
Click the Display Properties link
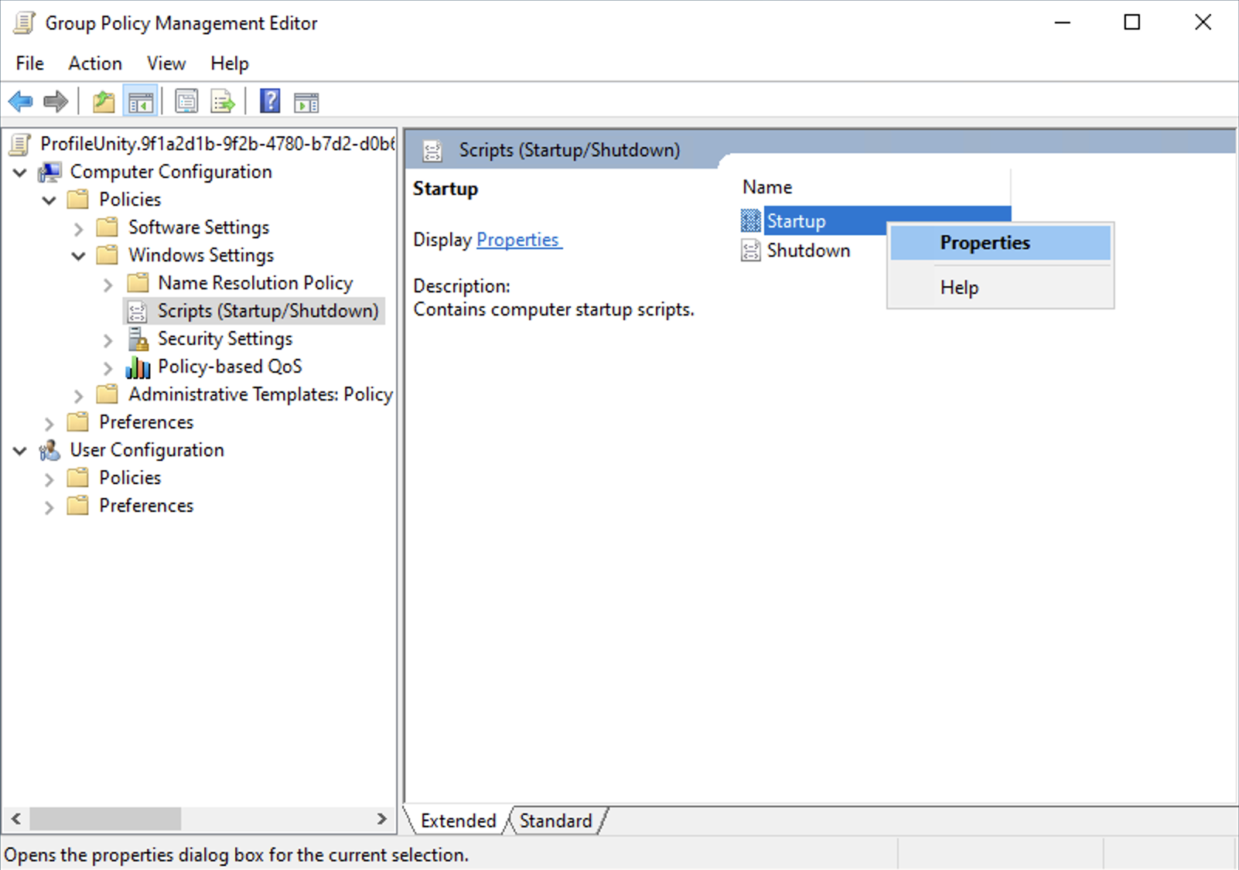[517, 240]
